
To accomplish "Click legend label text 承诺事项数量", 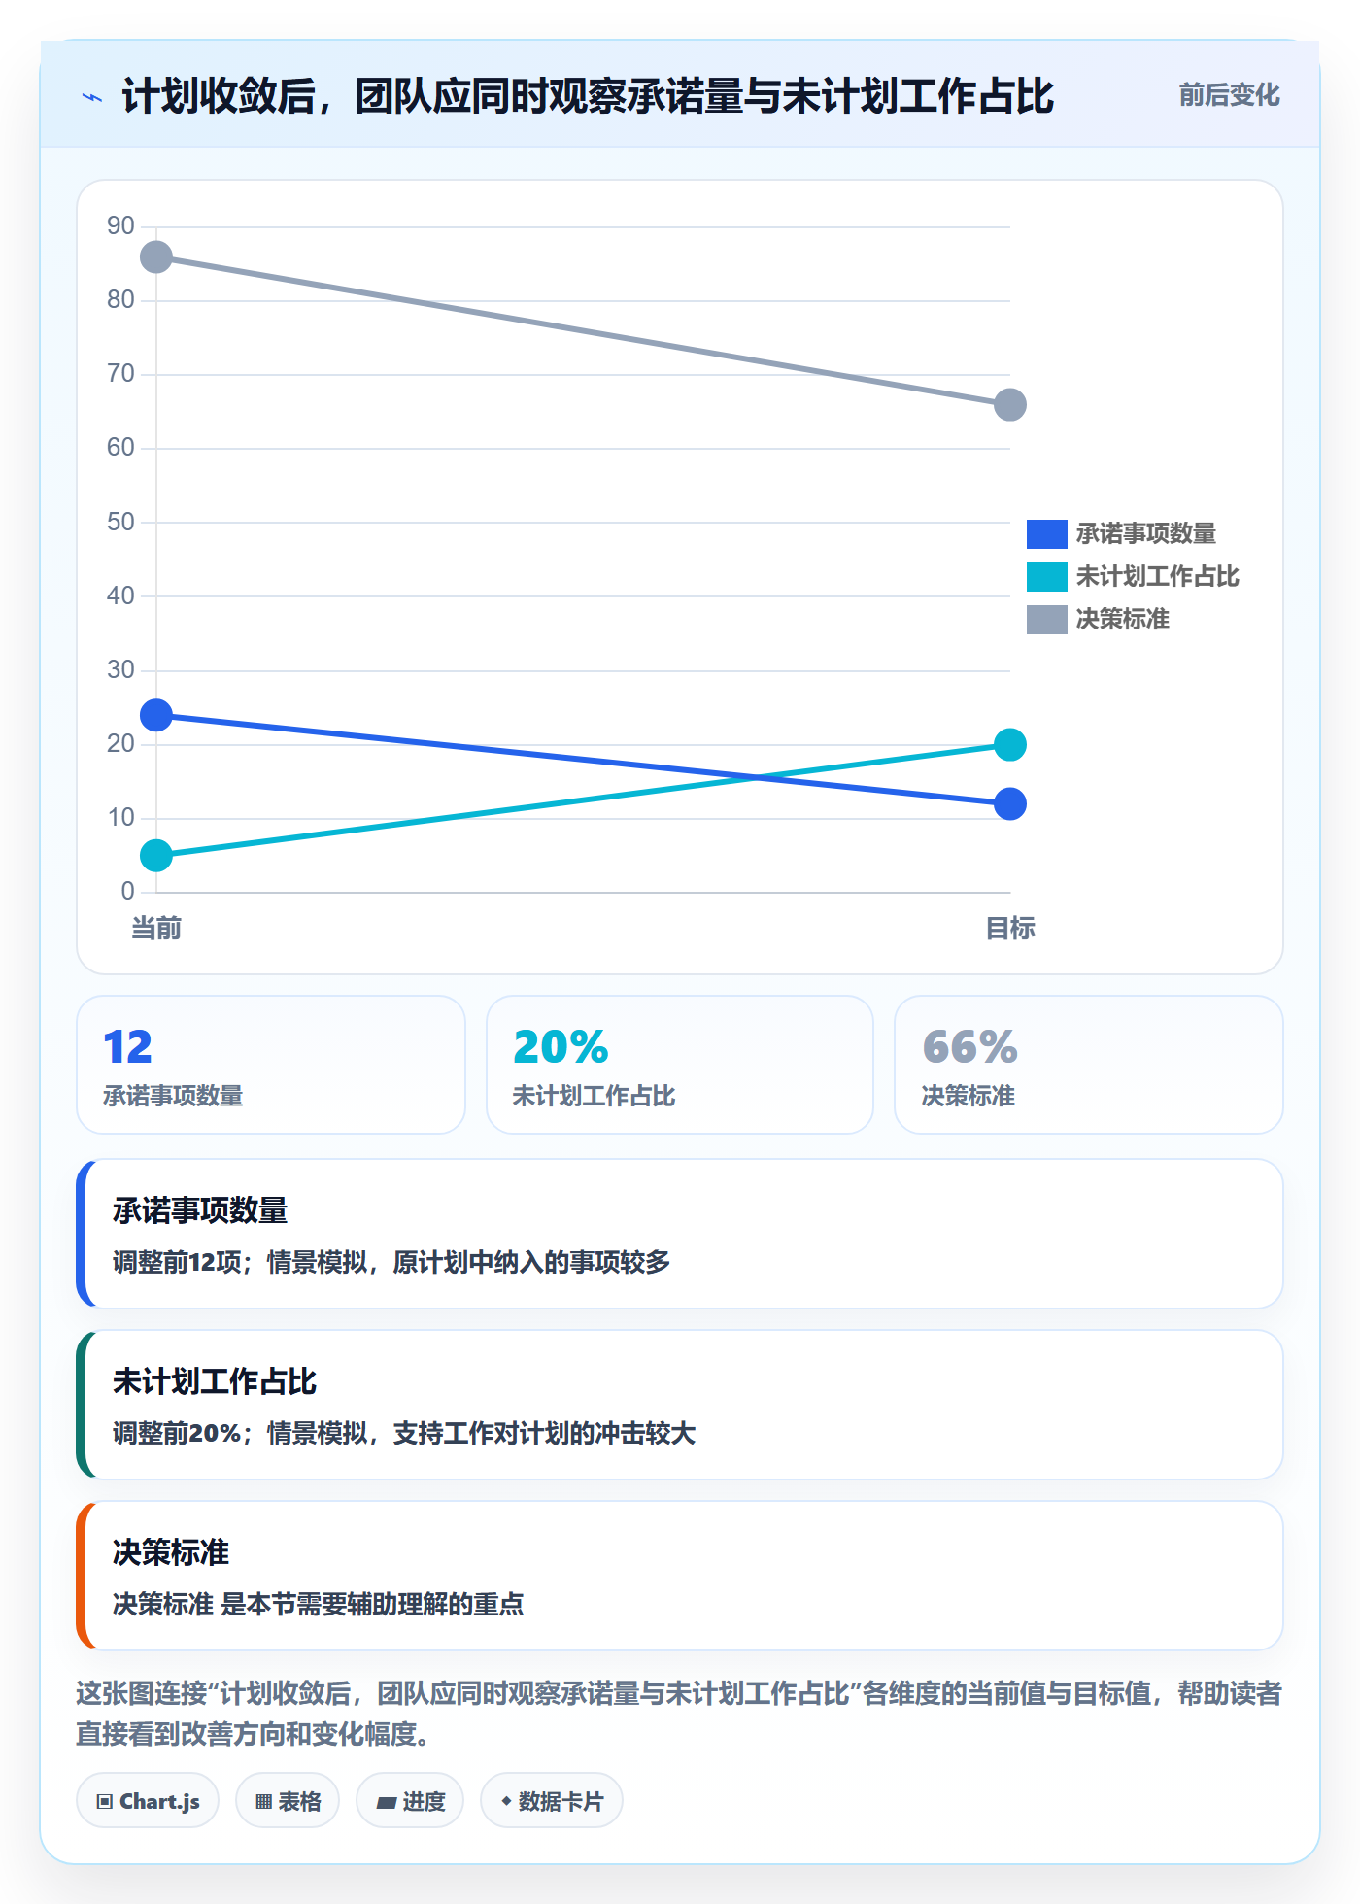I will 1146,534.
